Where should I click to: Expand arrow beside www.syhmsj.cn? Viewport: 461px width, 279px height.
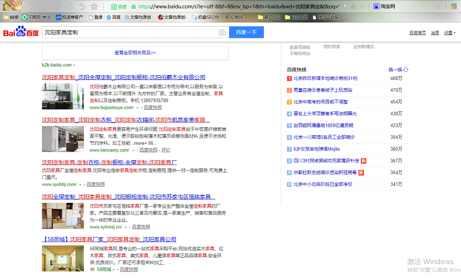point(126,227)
